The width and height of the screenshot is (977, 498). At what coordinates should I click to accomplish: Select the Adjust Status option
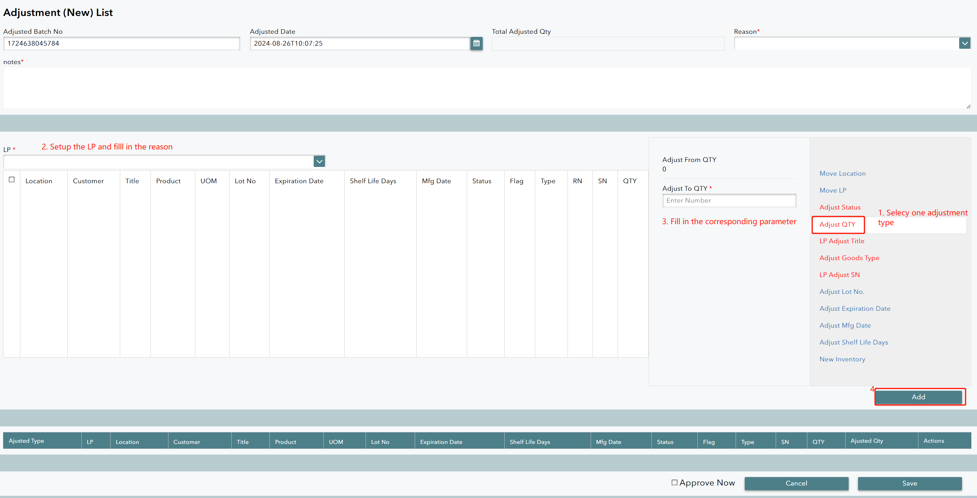pos(840,207)
